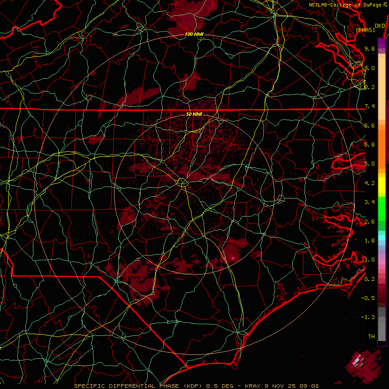Select the cyan band of the color bar
Screen dimensions: 389x389
[382, 237]
